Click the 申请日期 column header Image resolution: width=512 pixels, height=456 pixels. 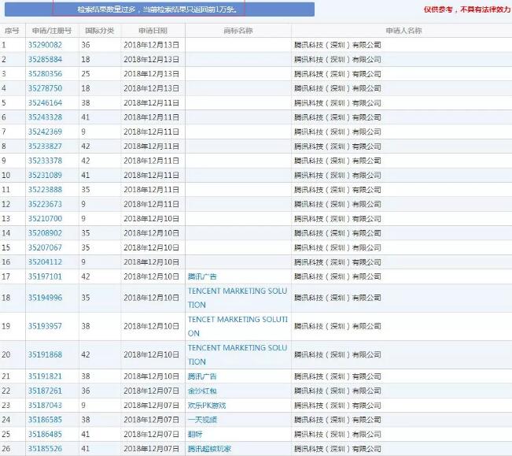tap(153, 31)
